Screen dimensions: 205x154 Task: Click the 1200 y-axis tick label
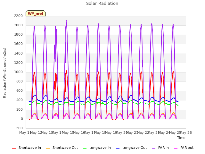point(19,63)
